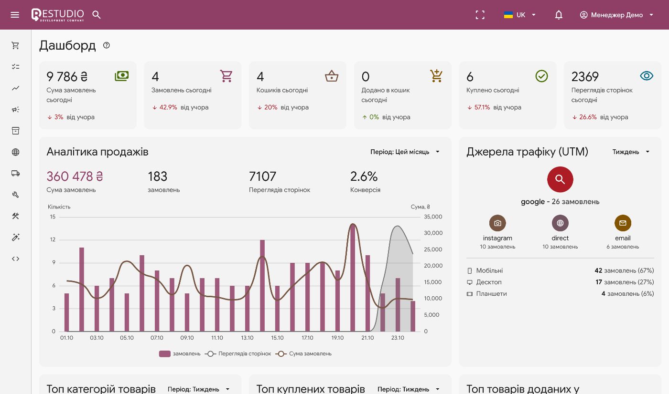
Task: Open the magic wand sidebar icon
Action: point(16,238)
